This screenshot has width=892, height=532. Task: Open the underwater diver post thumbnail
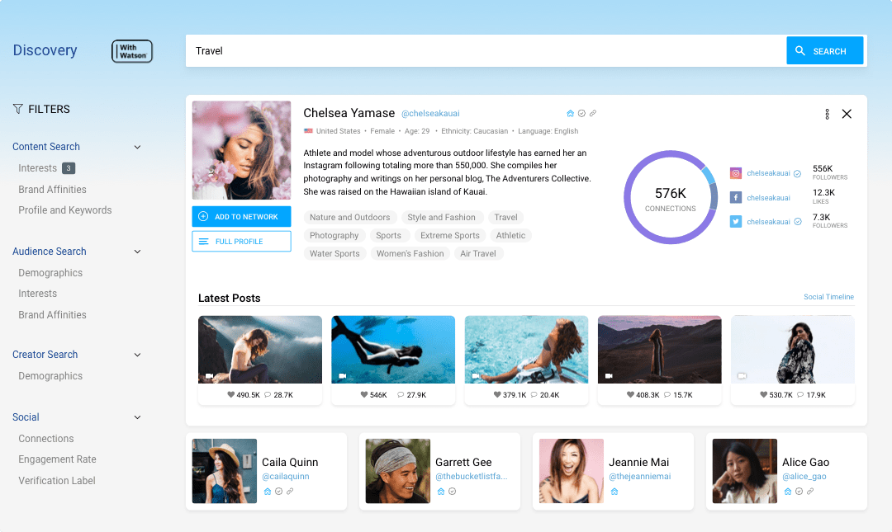tap(393, 350)
